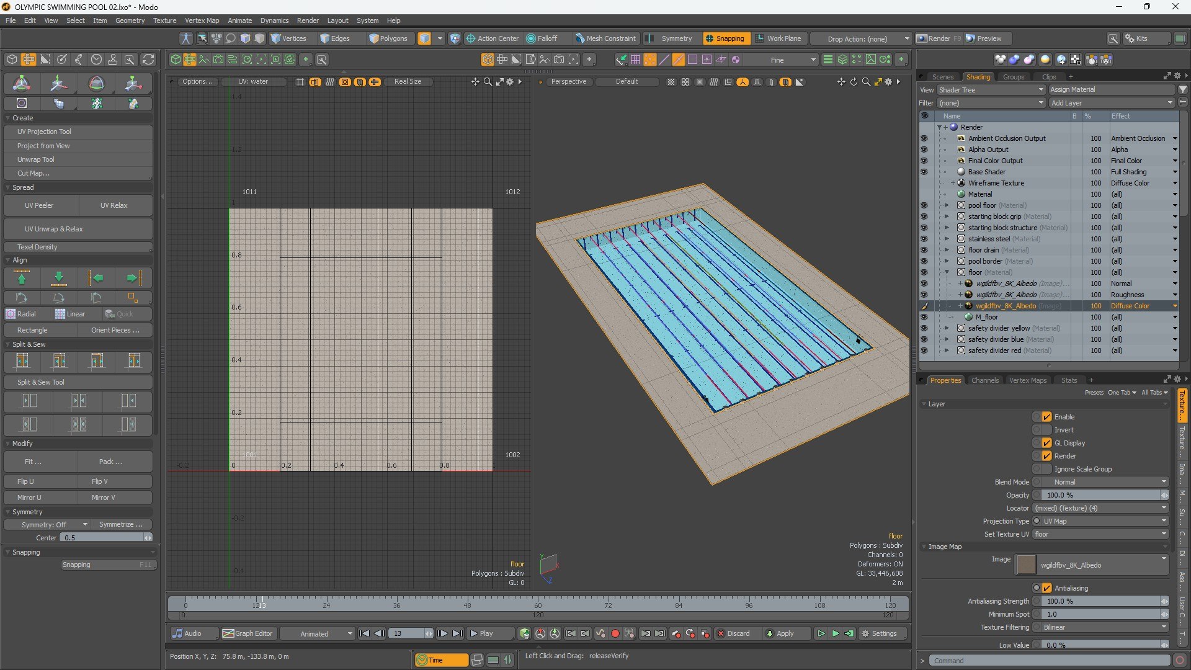Click the UV Unwrap & Relax button
1191x670 pixels.
pos(78,229)
